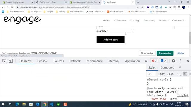Go back with browser back arrow
Image resolution: width=191 pixels, height=107 pixels.
(3, 7)
